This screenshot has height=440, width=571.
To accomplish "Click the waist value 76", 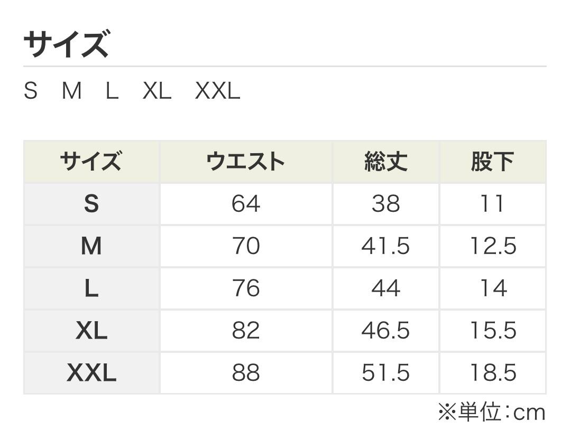I will pyautogui.click(x=246, y=288).
